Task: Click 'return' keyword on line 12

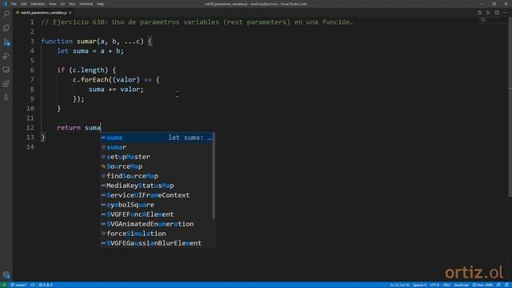Action: pos(69,128)
